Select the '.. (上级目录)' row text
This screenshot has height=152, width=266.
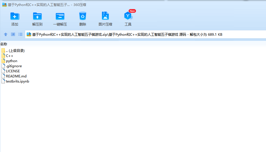point(15,50)
